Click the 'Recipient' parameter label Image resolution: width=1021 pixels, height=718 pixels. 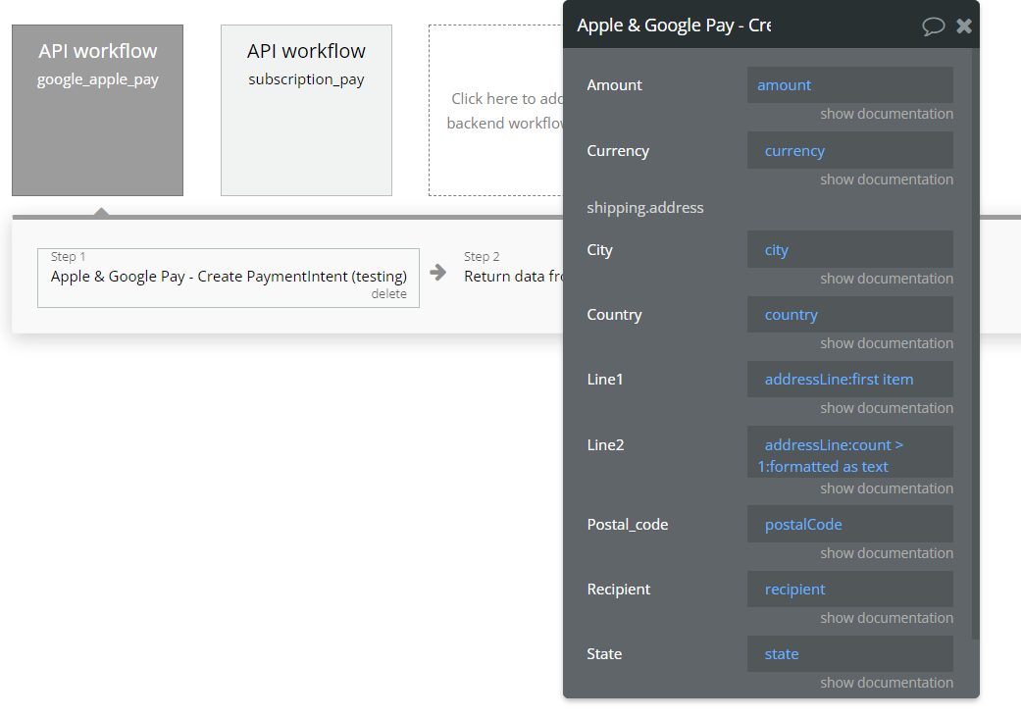(x=619, y=590)
